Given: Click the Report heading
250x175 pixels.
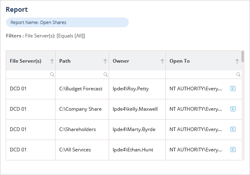Looking at the screenshot, I should coord(17,9).
